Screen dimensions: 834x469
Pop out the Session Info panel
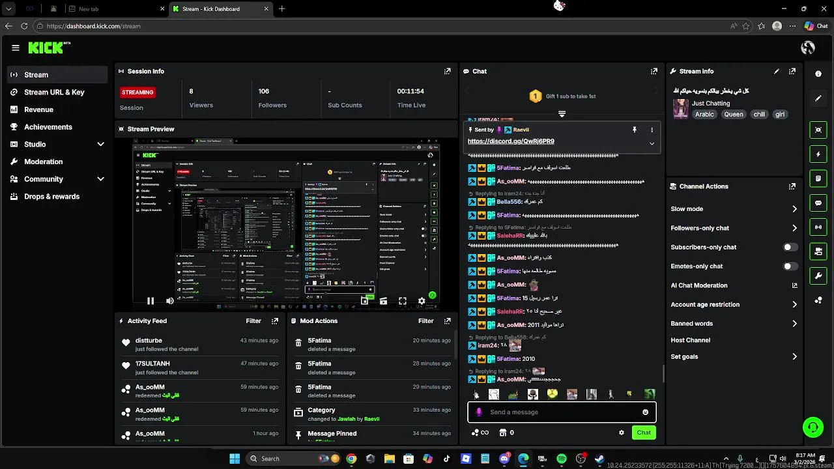coord(447,71)
